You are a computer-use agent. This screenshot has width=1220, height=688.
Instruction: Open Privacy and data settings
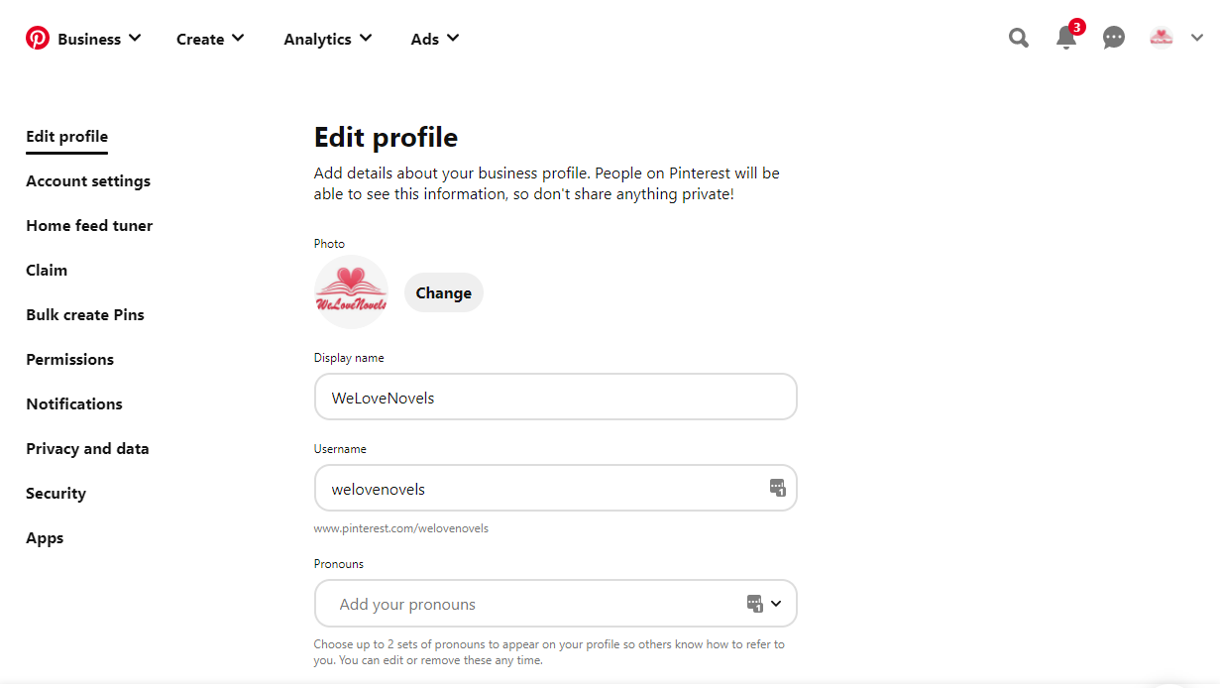(87, 449)
